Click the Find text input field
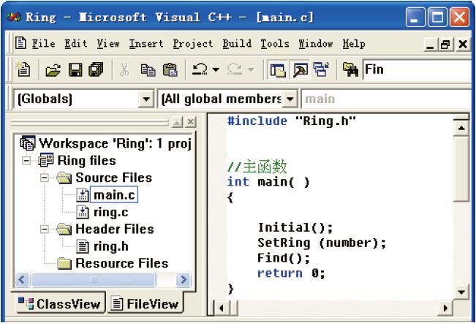 tap(417, 69)
